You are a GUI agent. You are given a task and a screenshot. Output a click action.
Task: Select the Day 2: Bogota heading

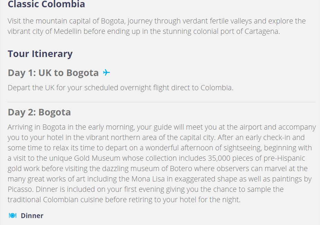click(39, 112)
